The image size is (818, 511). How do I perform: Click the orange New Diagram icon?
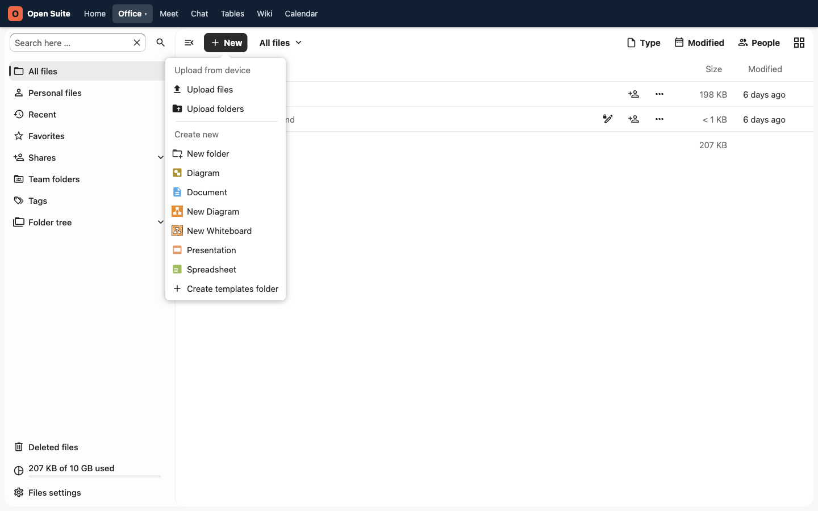coord(177,212)
